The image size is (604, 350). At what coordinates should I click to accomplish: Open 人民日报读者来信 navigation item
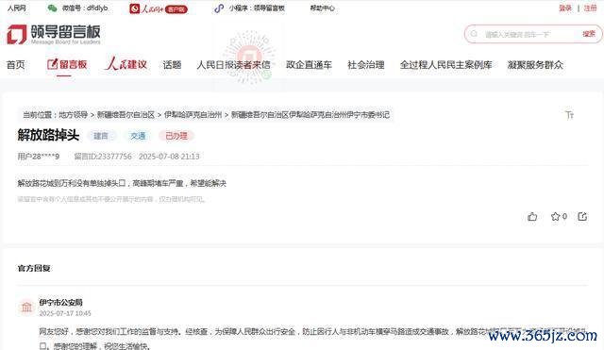(233, 65)
